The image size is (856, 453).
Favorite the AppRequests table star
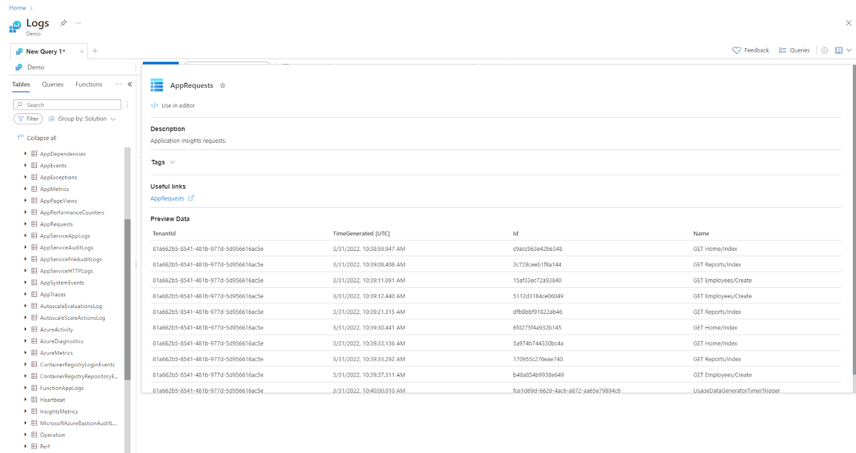coord(223,86)
